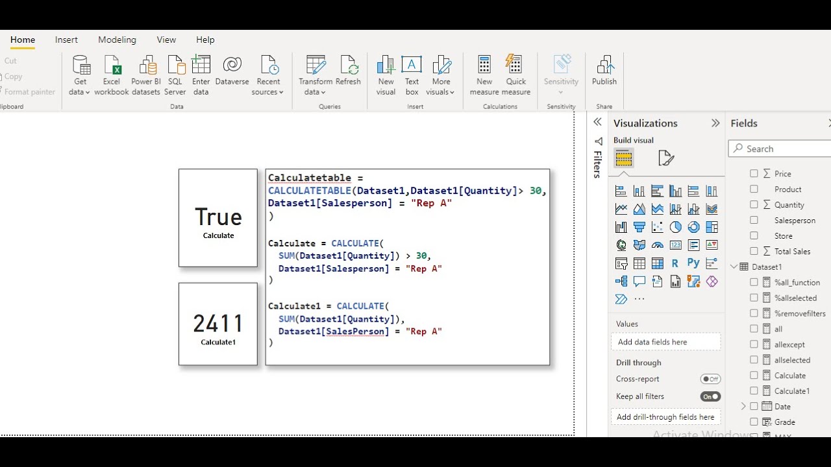Select the decomposition tree visual
Image resolution: width=831 pixels, height=467 pixels.
tap(621, 281)
